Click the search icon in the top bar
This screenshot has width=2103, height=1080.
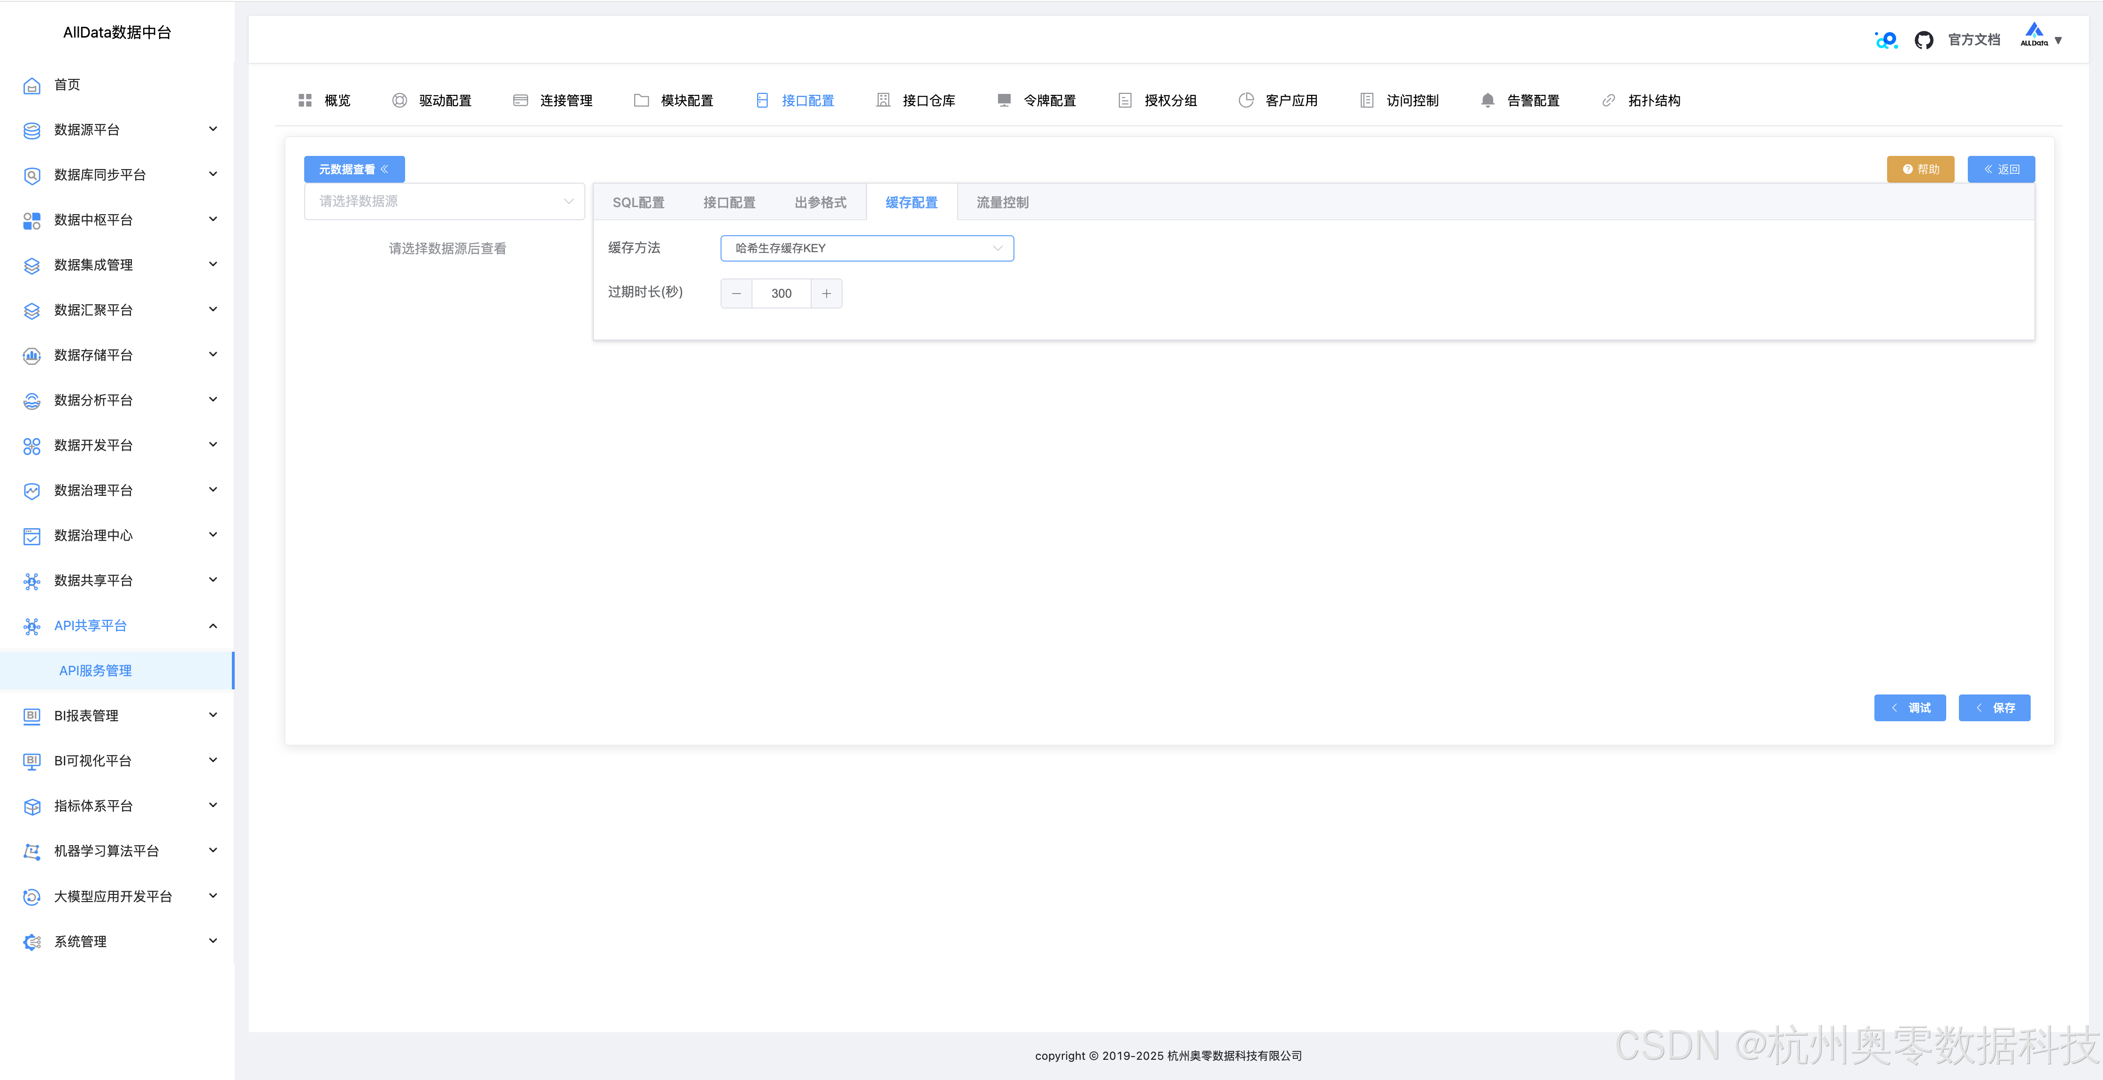click(x=1886, y=39)
